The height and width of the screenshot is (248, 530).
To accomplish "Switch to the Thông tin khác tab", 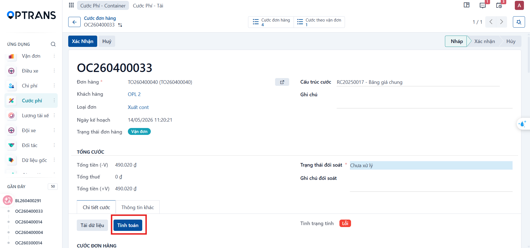I will [138, 207].
